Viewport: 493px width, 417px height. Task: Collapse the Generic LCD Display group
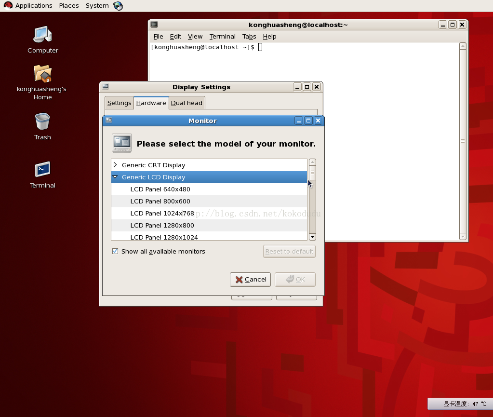click(x=115, y=177)
